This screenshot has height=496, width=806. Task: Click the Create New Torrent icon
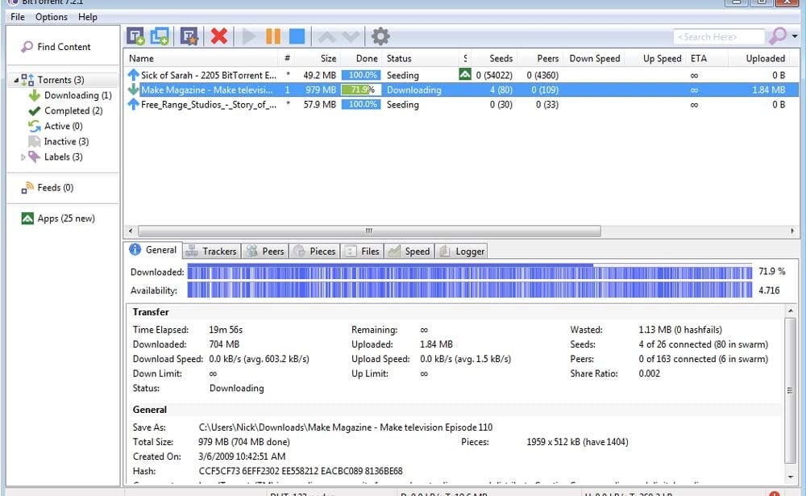coord(189,36)
